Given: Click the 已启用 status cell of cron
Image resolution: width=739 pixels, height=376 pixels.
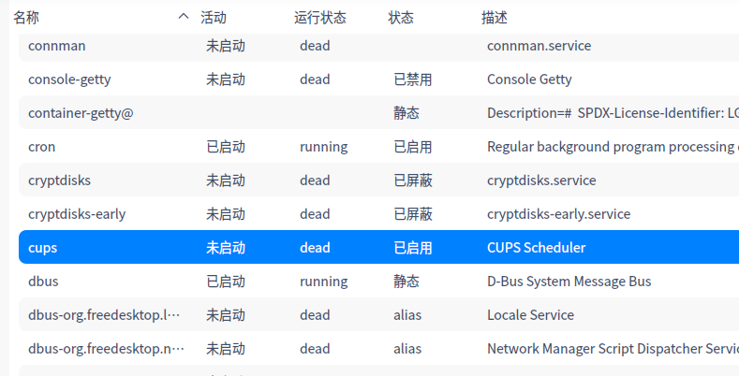Looking at the screenshot, I should coord(412,147).
